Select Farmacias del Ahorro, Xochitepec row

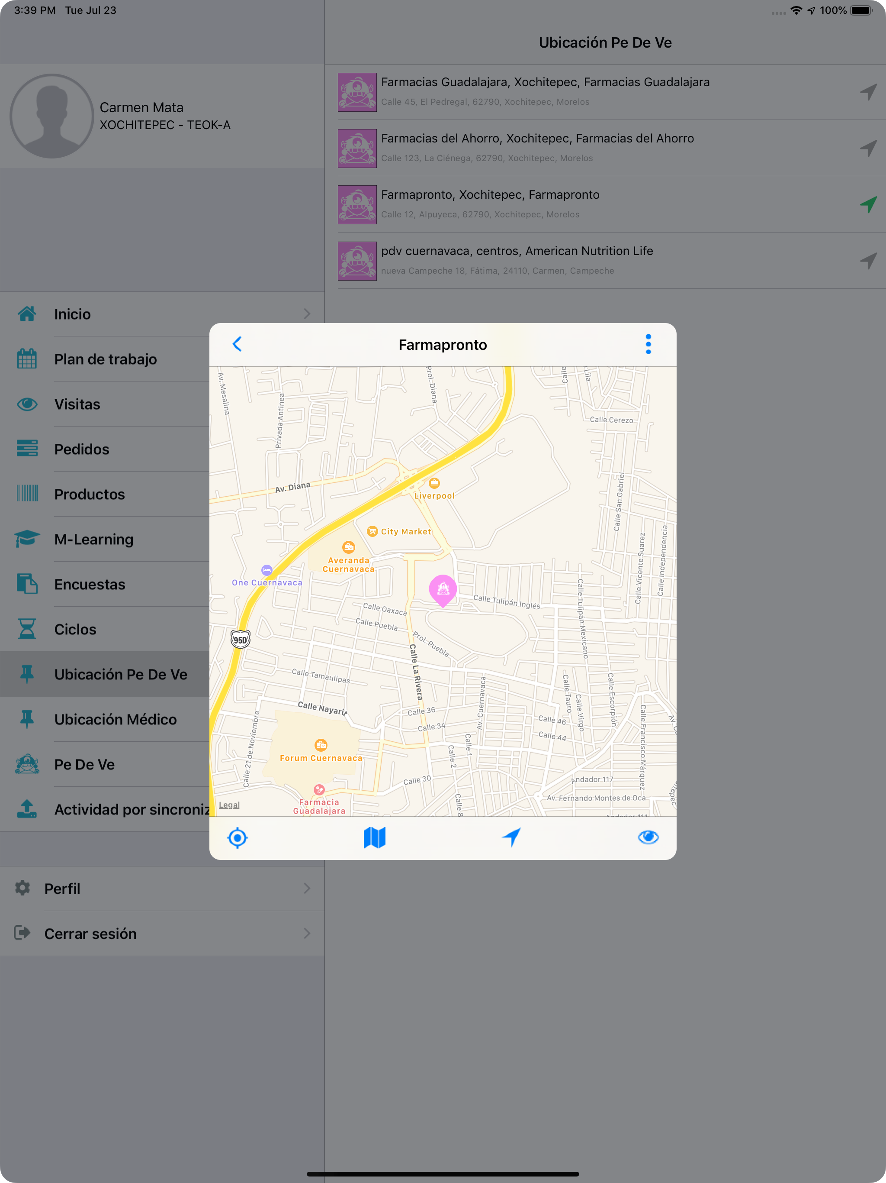tap(605, 148)
